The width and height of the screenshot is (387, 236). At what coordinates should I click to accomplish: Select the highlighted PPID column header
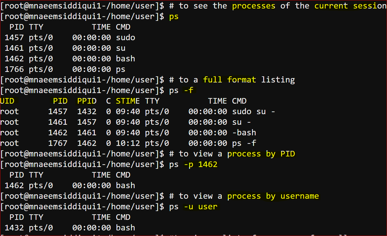pos(87,101)
